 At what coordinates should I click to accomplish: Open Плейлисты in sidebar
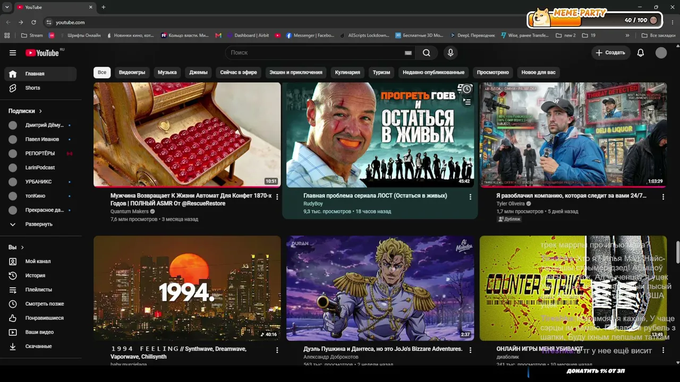tap(40, 290)
